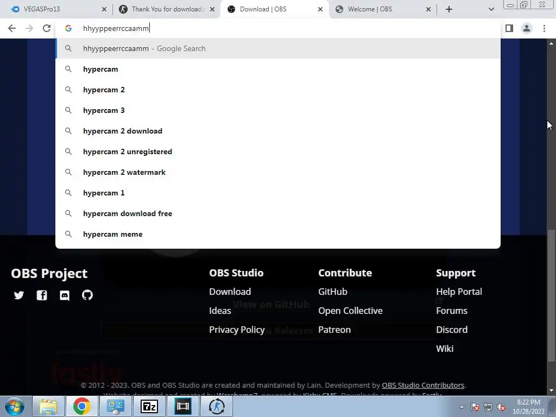
Task: Open the film strip video taskbar icon
Action: point(182,406)
